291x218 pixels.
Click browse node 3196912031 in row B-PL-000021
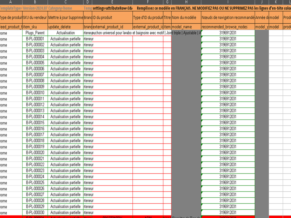228,158
